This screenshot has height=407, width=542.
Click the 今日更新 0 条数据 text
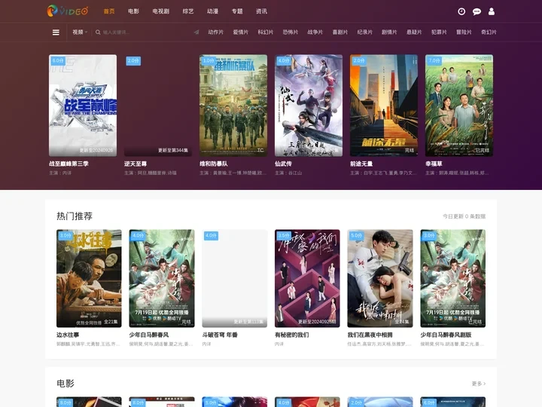click(x=464, y=216)
